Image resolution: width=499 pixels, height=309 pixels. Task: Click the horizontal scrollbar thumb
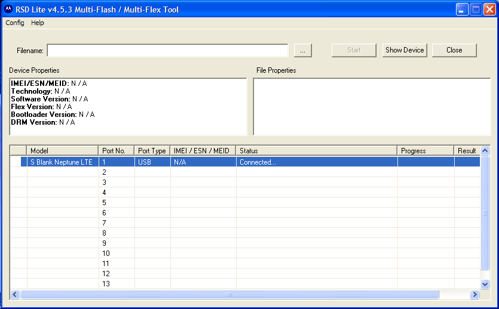click(229, 295)
